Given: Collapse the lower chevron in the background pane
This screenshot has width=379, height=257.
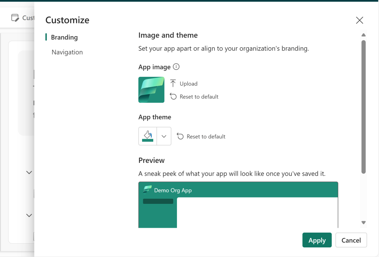Looking at the screenshot, I should [29, 215].
